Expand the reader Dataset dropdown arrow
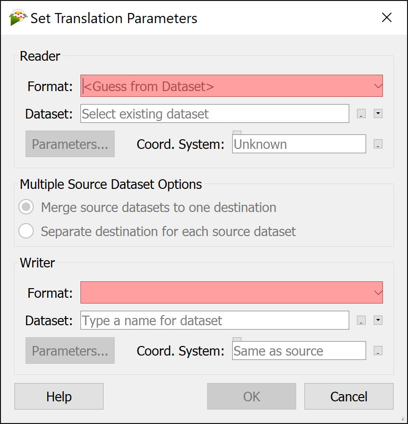Screen dimensions: 408x424 point(378,114)
